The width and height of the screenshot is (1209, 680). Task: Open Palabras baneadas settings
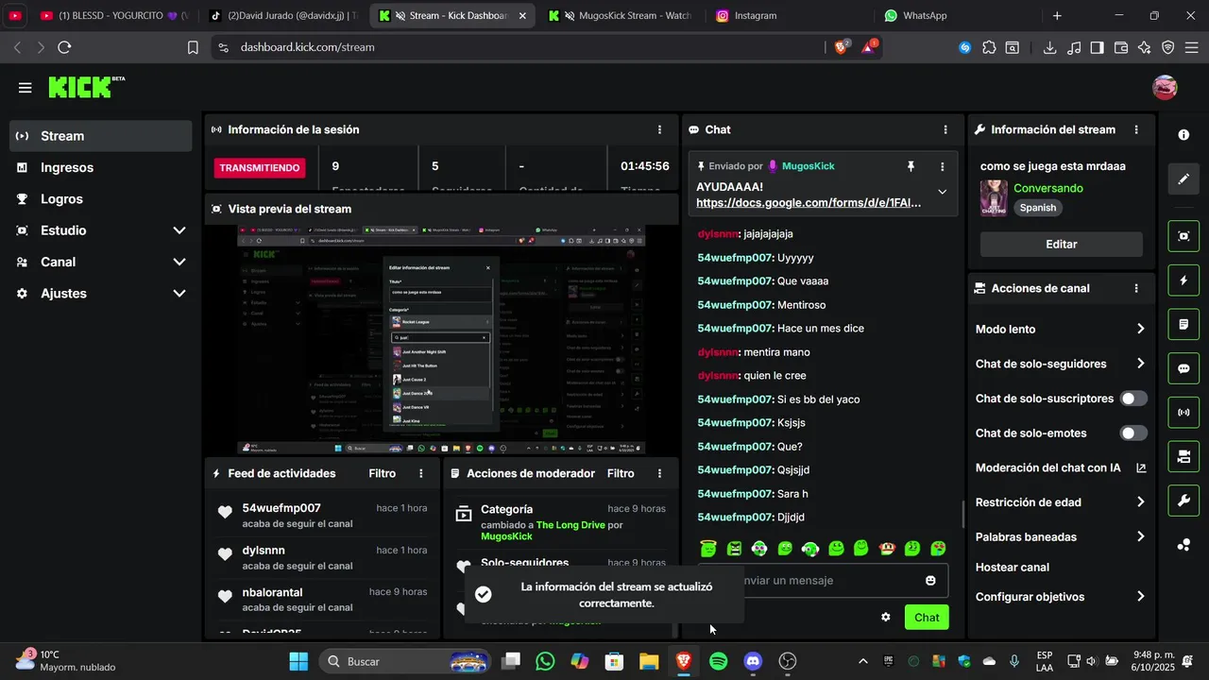1140,536
